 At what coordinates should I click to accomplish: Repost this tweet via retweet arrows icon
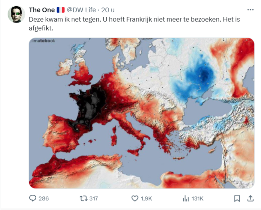83,198
